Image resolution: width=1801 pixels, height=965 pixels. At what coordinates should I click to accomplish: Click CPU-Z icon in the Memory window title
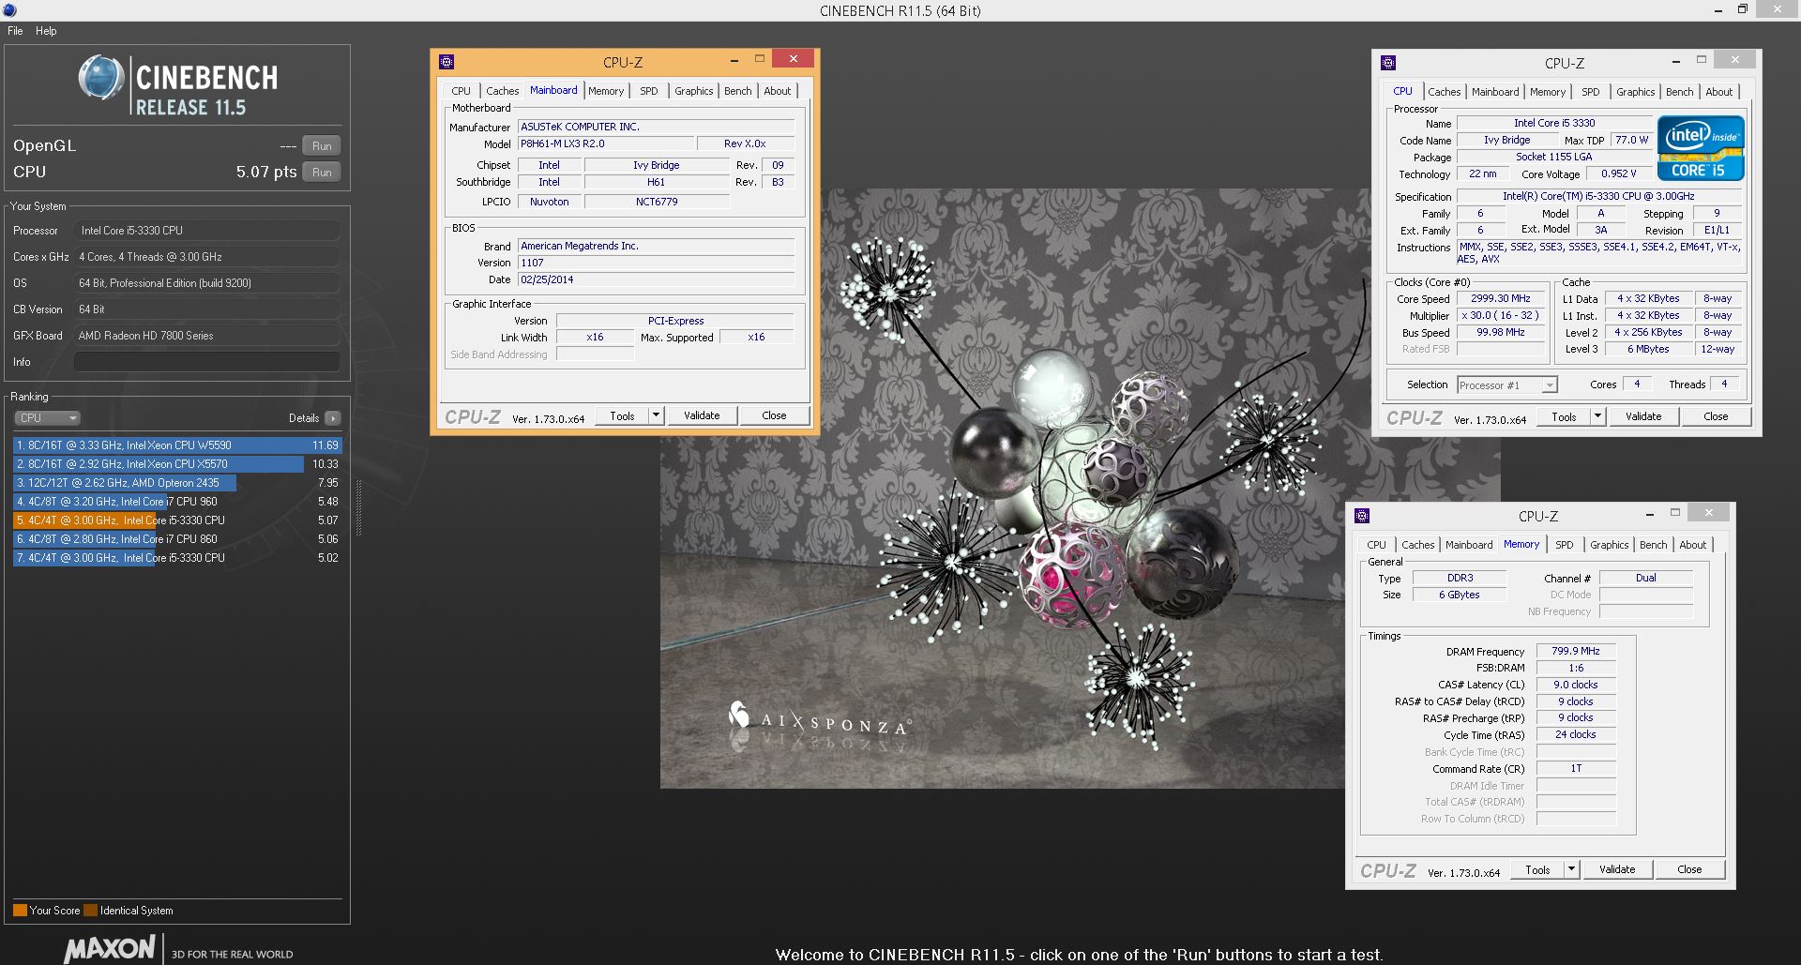tap(1363, 516)
